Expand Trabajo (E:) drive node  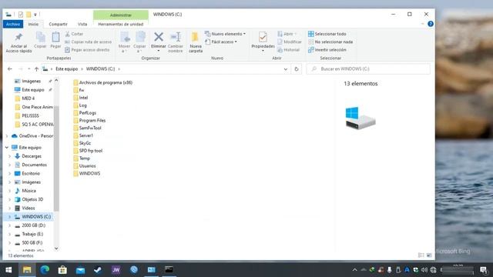[x=10, y=234]
